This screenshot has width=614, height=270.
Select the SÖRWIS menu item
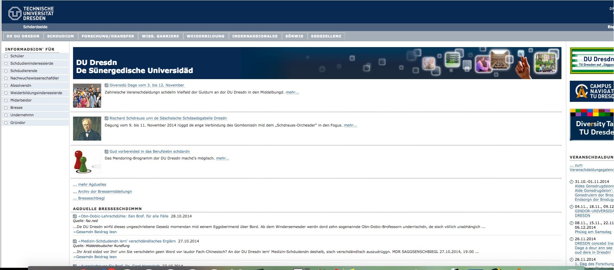coord(294,36)
